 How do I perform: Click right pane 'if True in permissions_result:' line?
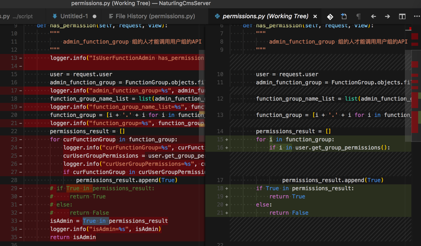pyautogui.click(x=305, y=188)
